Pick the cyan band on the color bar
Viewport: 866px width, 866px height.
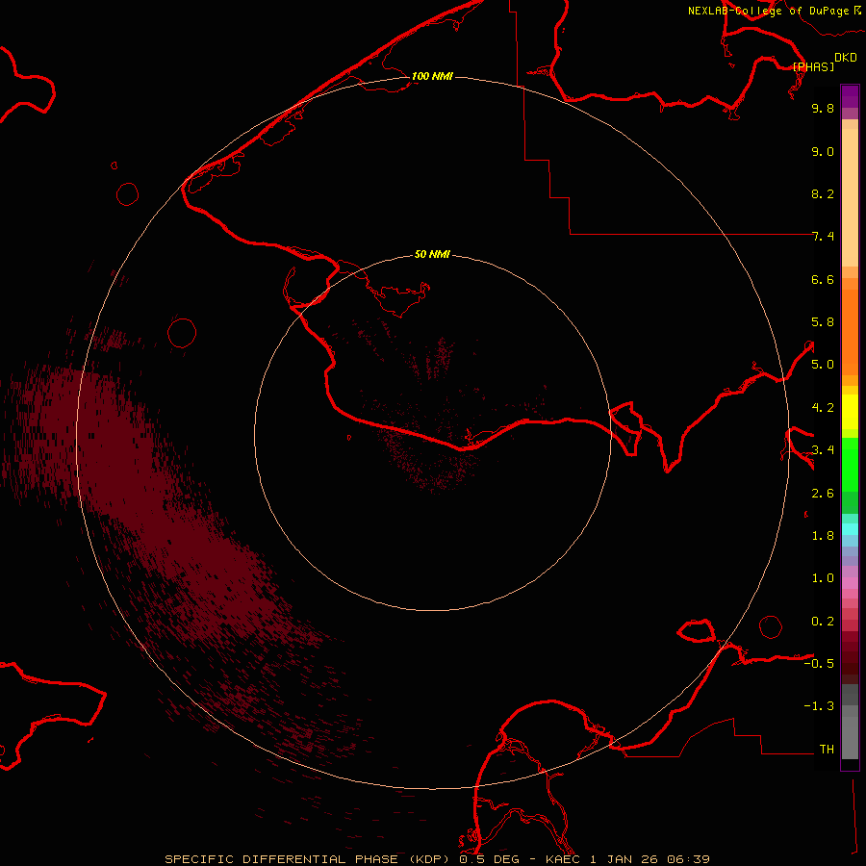850,529
